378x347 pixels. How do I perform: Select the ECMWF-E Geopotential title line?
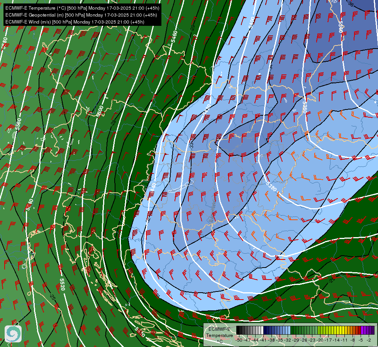point(81,15)
